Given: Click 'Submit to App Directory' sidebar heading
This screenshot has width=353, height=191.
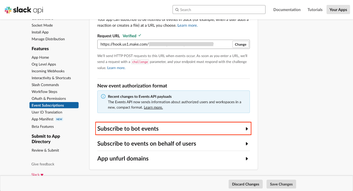Looking at the screenshot, I should [x=46, y=139].
